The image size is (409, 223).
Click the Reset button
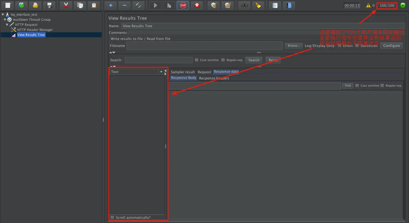[x=273, y=60]
